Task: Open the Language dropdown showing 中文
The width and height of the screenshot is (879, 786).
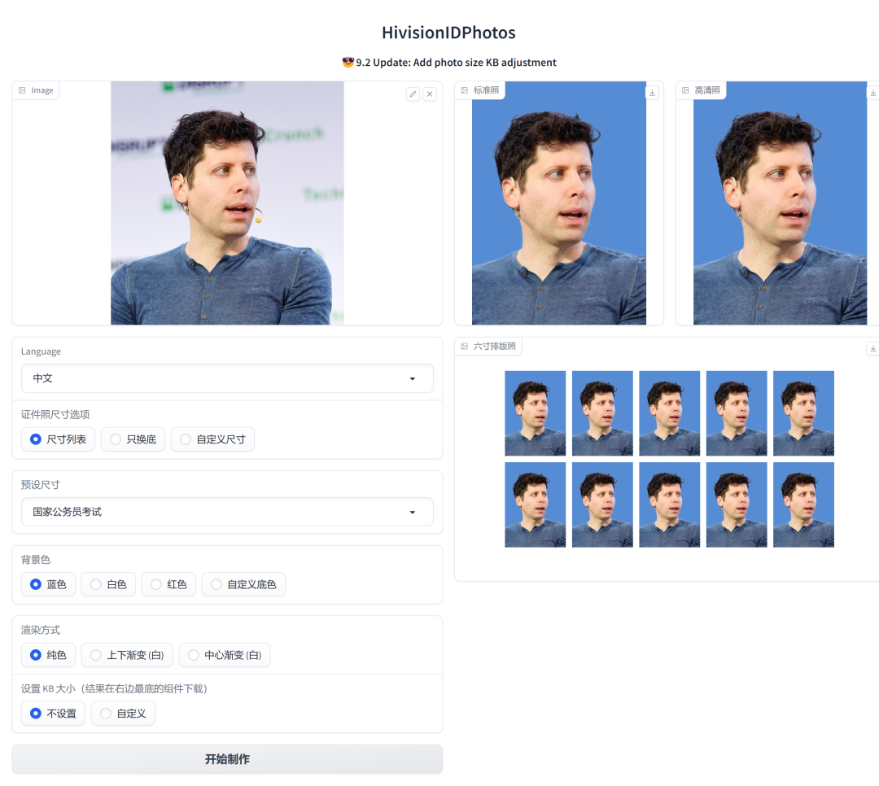Action: 227,378
